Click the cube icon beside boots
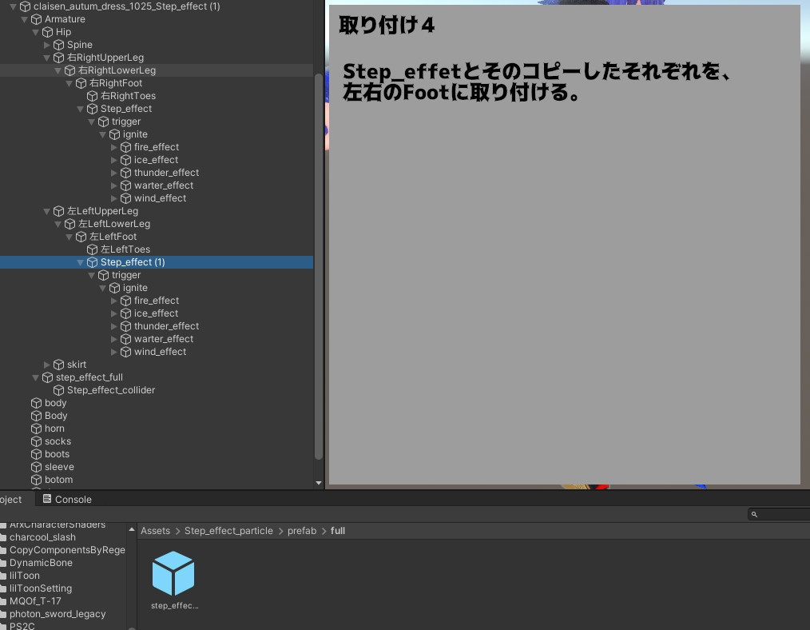Screen dimensions: 810x630 point(35,453)
